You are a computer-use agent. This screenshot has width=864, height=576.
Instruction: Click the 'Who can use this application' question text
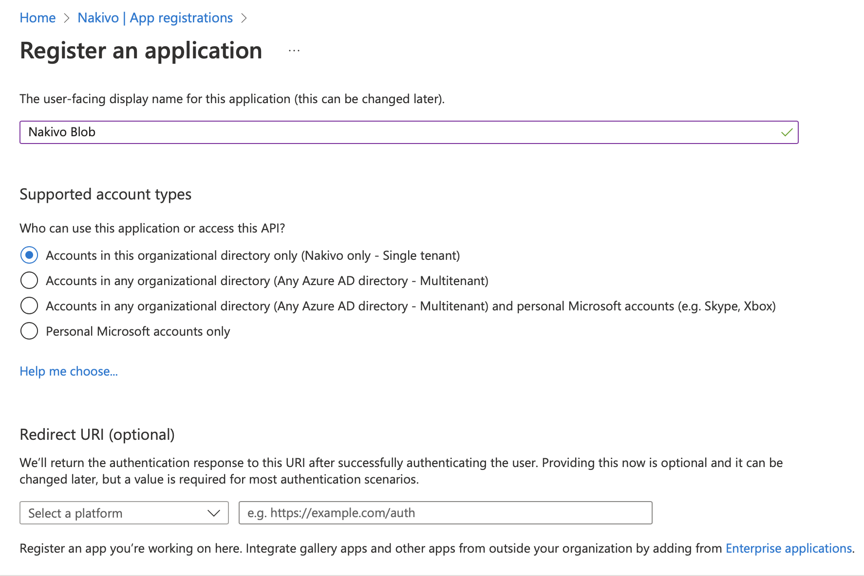152,228
